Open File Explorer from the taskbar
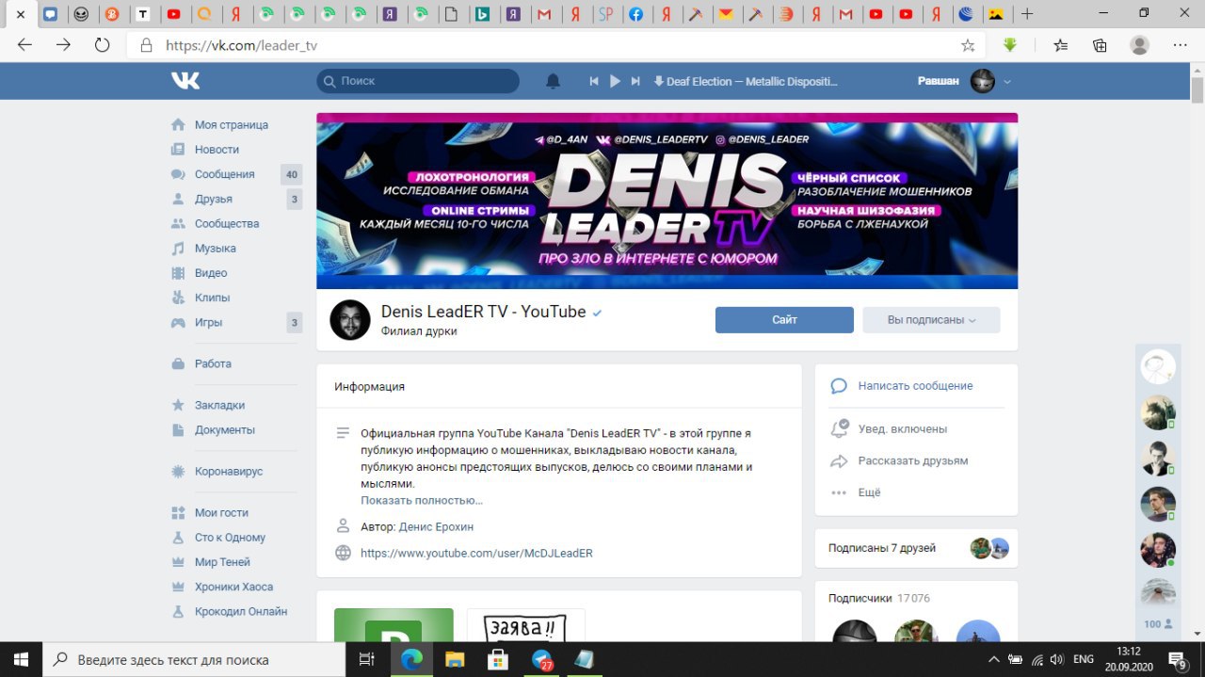1205x677 pixels. (455, 659)
